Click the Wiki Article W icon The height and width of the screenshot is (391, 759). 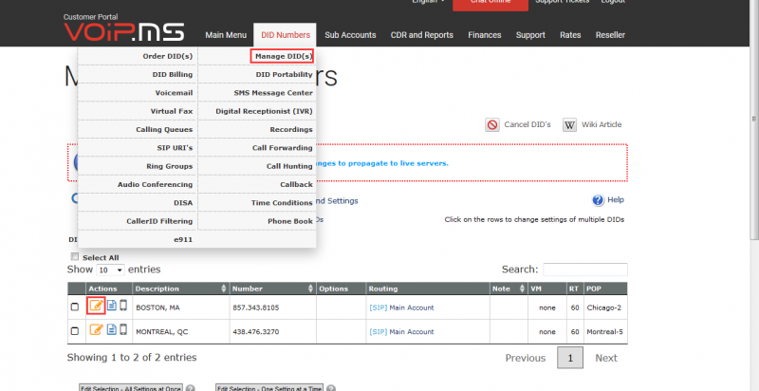[570, 125]
